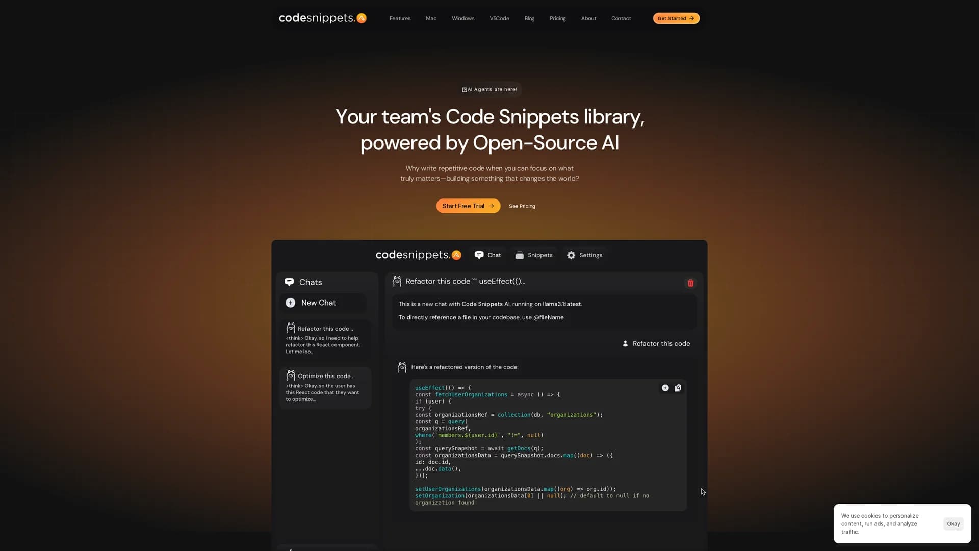Click the code block with useEffect snippet

point(548,445)
